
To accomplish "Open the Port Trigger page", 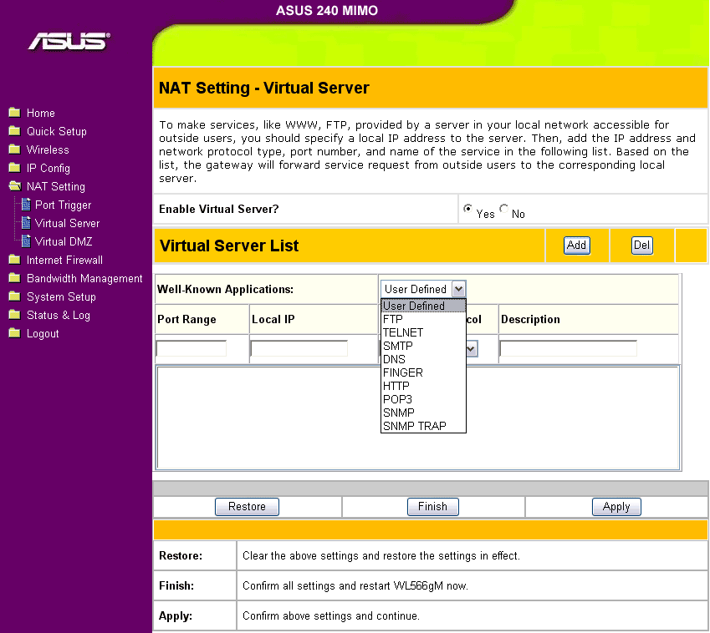I will [63, 205].
